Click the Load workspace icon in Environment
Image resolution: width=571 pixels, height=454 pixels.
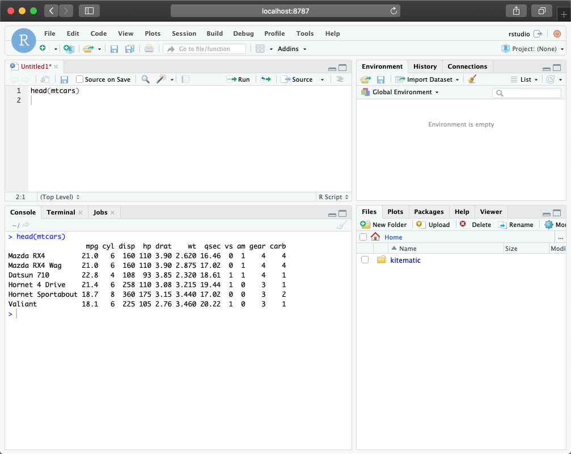[x=366, y=79]
